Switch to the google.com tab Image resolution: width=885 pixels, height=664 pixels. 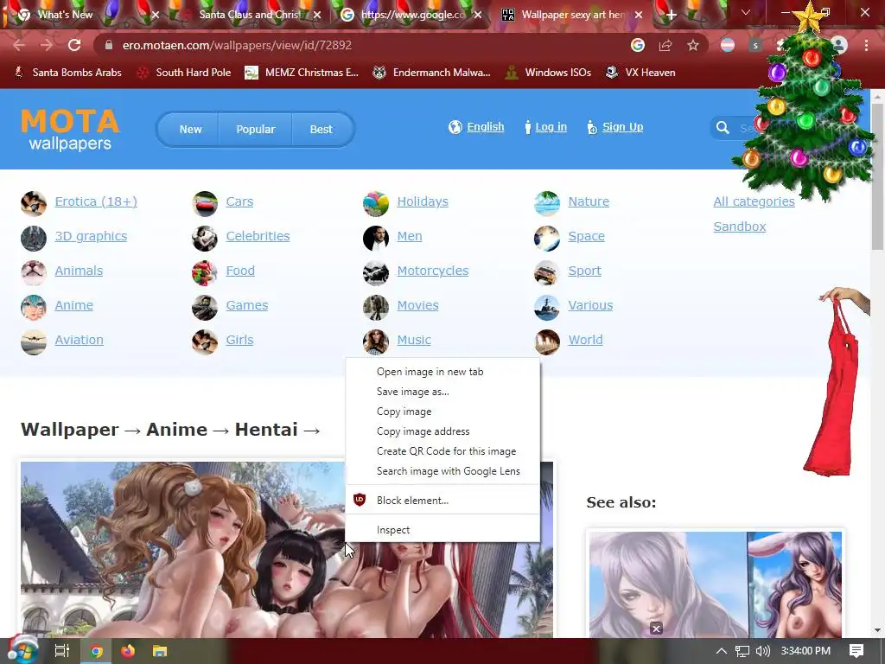coord(412,15)
